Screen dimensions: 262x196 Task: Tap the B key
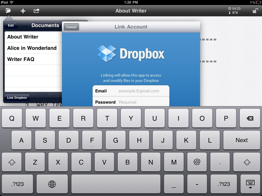127,162
